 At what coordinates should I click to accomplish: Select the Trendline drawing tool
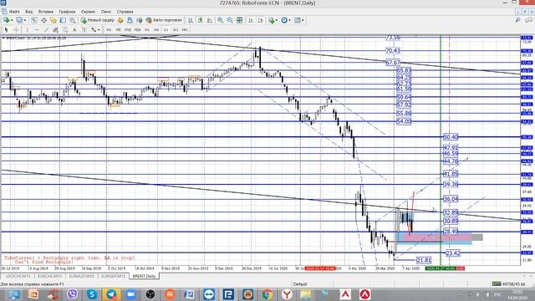point(46,30)
